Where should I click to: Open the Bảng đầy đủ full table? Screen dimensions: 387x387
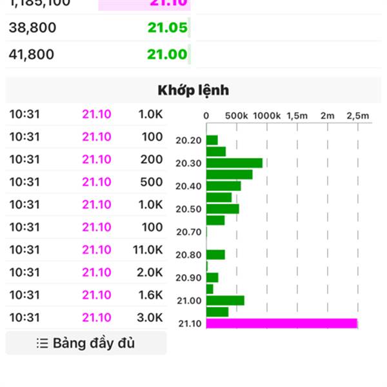tap(86, 343)
